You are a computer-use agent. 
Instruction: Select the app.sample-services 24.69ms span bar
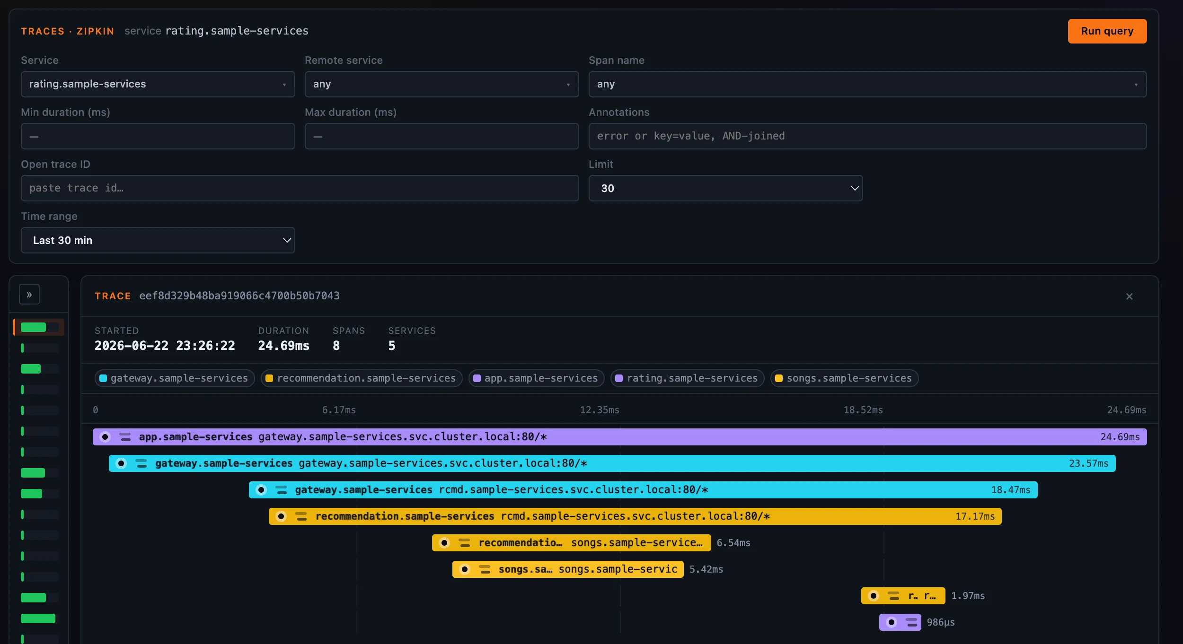point(619,437)
